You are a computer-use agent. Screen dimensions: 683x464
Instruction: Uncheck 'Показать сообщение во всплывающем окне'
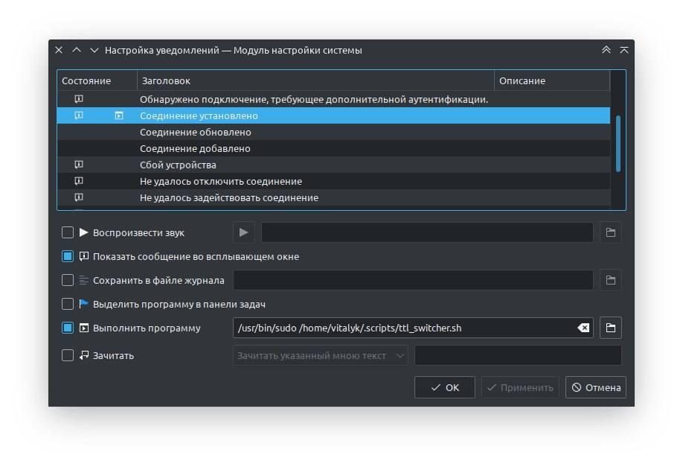pos(68,256)
